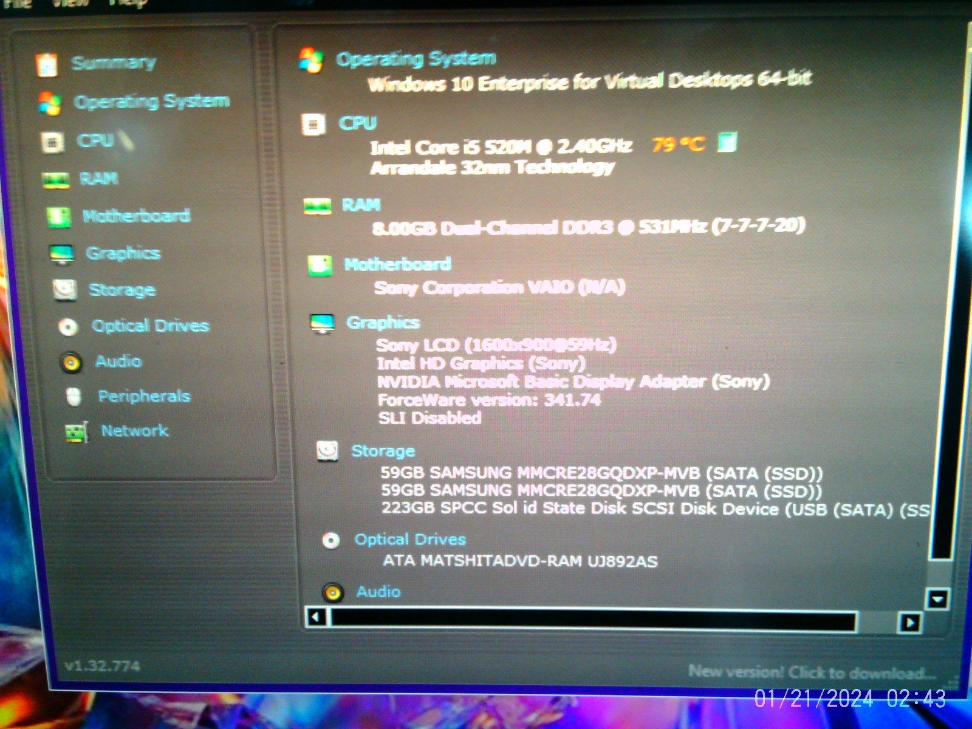Select the Storage drive icon in sidebar
The width and height of the screenshot is (972, 729).
click(x=65, y=290)
